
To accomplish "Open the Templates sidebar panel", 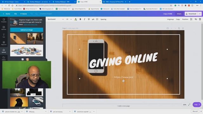I will [x=4, y=20].
